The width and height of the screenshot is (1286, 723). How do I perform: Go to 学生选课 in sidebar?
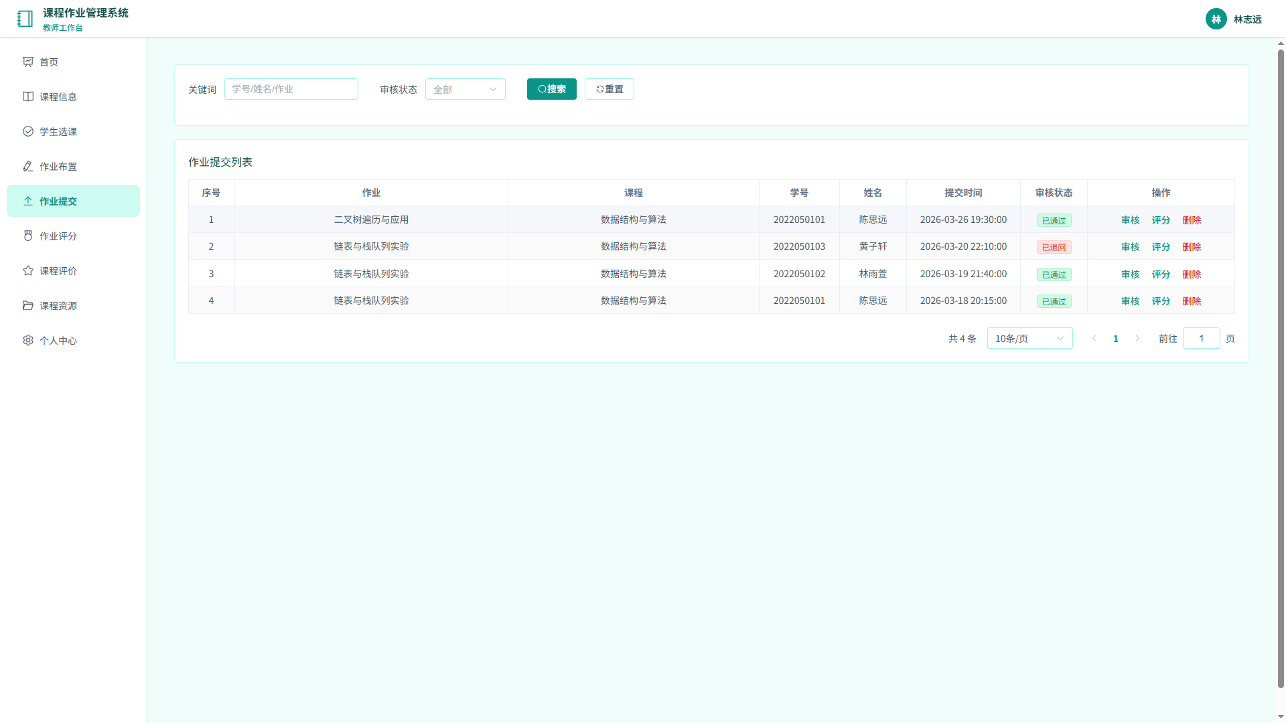(74, 131)
